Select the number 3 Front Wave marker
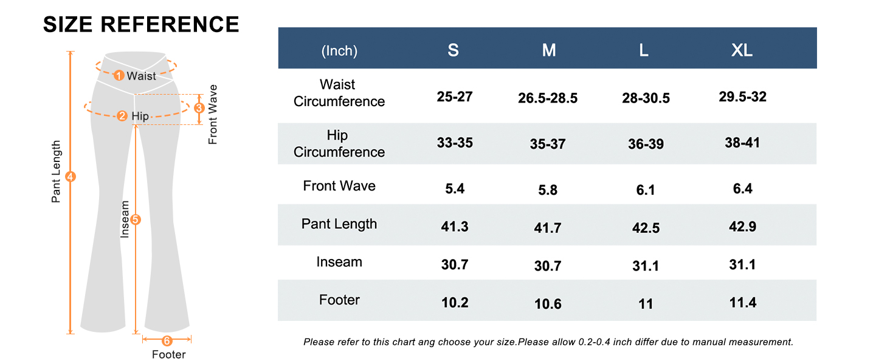Viewport: 890px width, 364px height. point(199,108)
